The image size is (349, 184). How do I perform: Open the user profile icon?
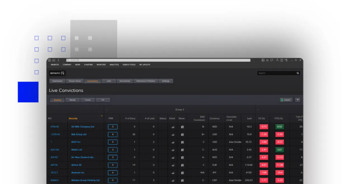click(277, 60)
